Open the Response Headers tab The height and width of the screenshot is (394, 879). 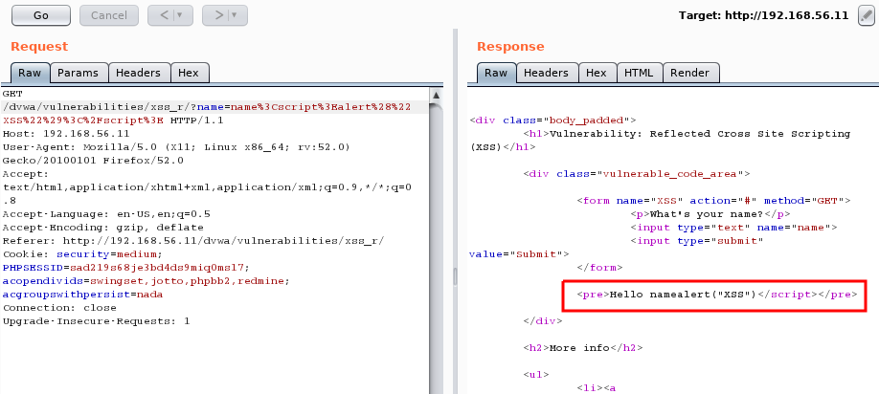[546, 73]
